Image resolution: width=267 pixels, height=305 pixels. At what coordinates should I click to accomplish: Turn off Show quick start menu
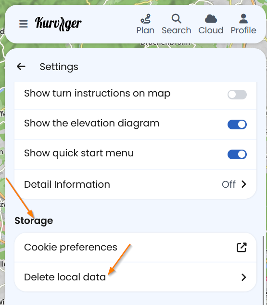tap(237, 154)
